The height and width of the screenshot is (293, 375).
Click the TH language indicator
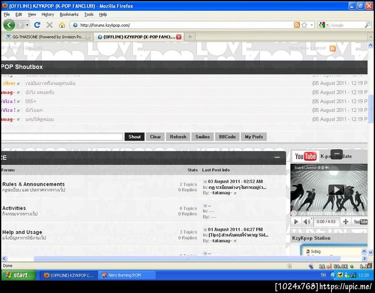point(323,275)
